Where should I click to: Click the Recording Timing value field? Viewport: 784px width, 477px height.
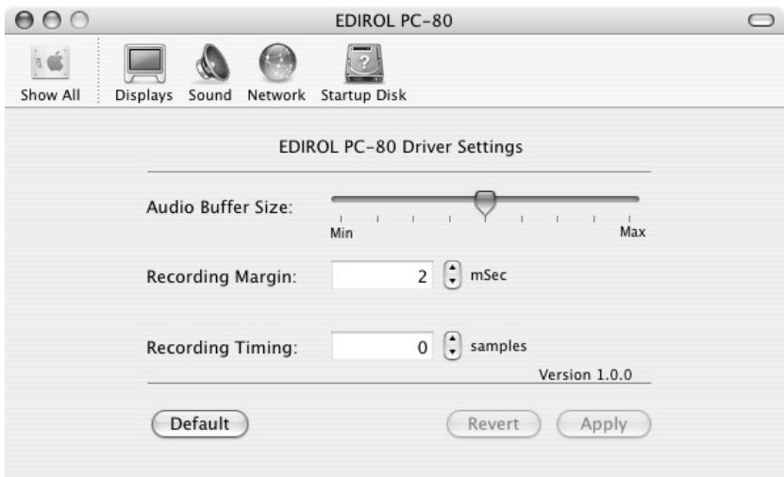click(380, 346)
